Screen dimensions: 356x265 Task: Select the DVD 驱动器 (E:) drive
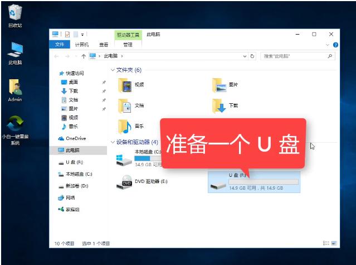coord(125,182)
